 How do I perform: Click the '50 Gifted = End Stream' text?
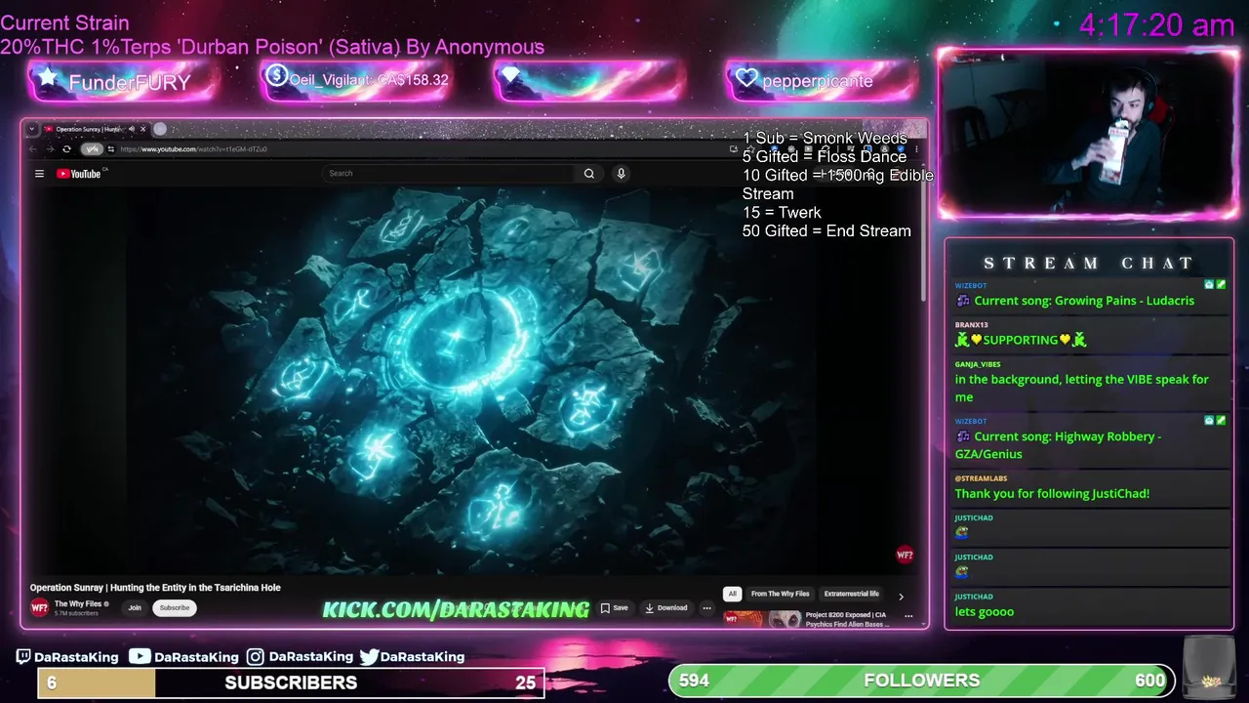click(x=826, y=231)
